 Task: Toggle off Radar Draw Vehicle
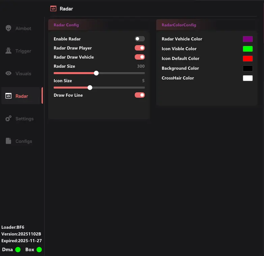(x=140, y=57)
